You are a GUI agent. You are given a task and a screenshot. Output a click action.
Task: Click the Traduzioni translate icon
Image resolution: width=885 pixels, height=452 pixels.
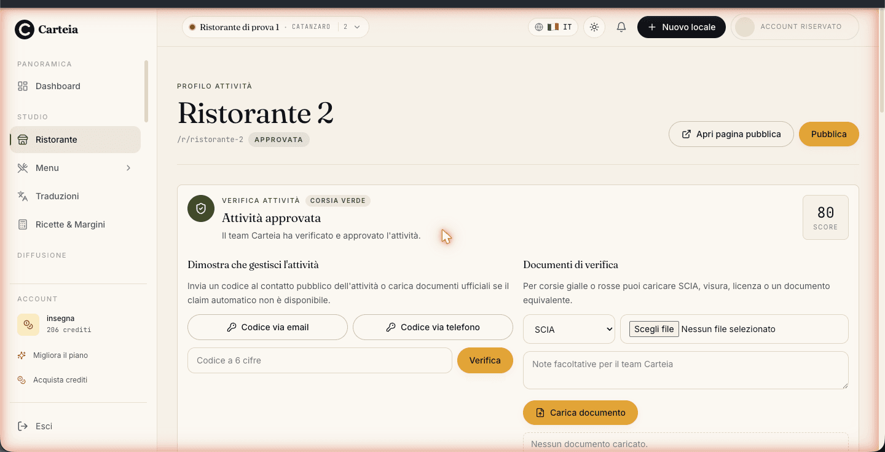[x=23, y=196]
